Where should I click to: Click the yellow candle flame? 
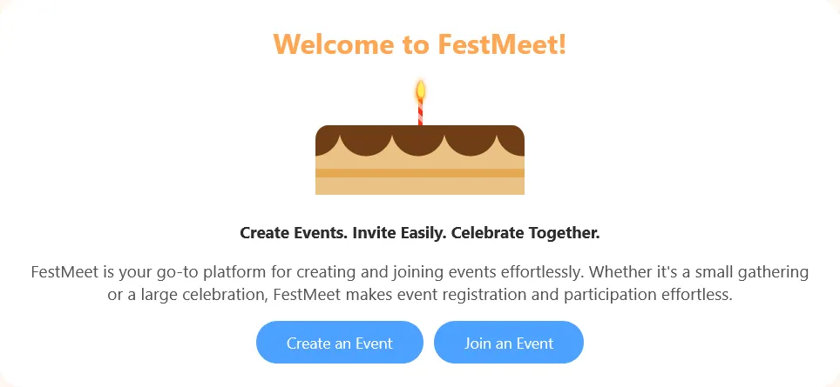coord(420,89)
